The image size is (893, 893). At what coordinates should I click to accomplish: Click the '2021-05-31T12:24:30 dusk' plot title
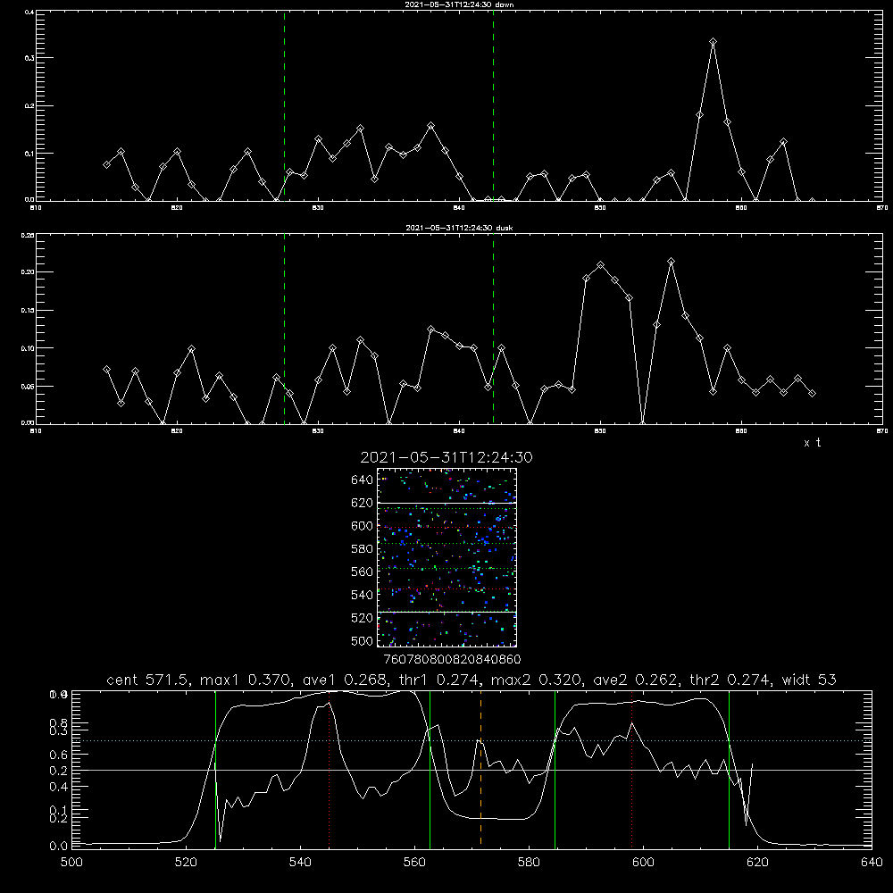tap(459, 228)
